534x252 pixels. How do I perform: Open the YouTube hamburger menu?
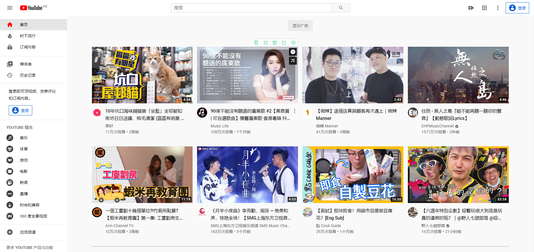click(x=10, y=8)
